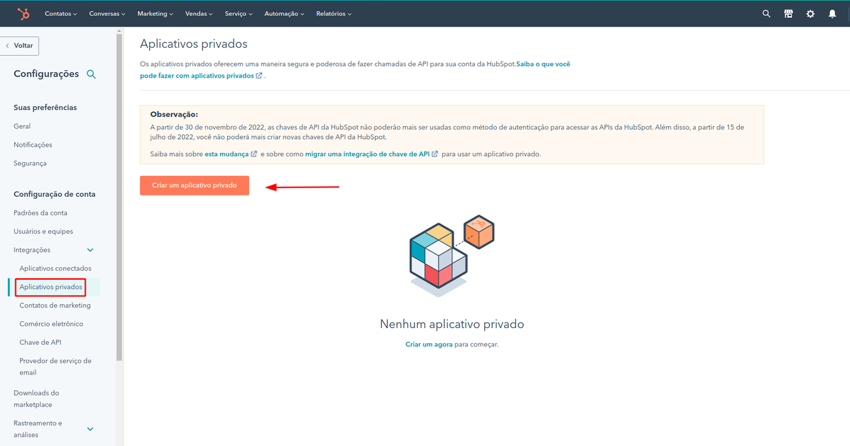850x446 pixels.
Task: Open the search magnifier in top bar
Action: pyautogui.click(x=766, y=13)
